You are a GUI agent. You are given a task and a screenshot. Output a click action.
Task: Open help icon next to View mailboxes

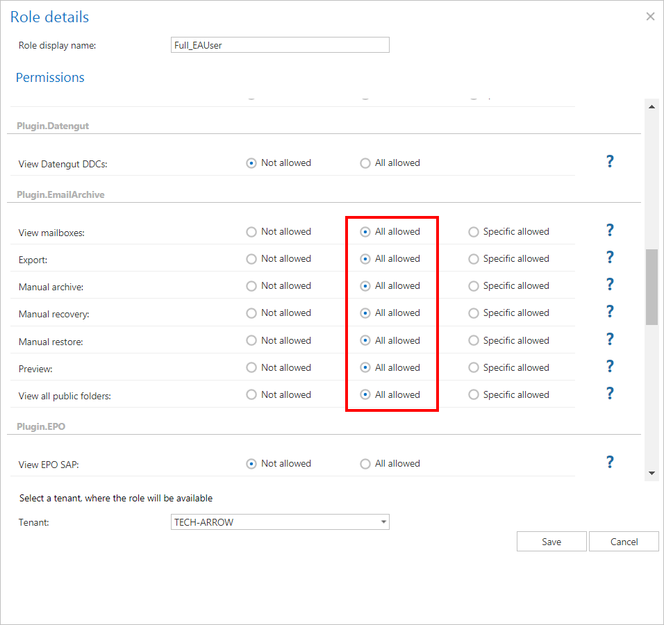pos(610,231)
